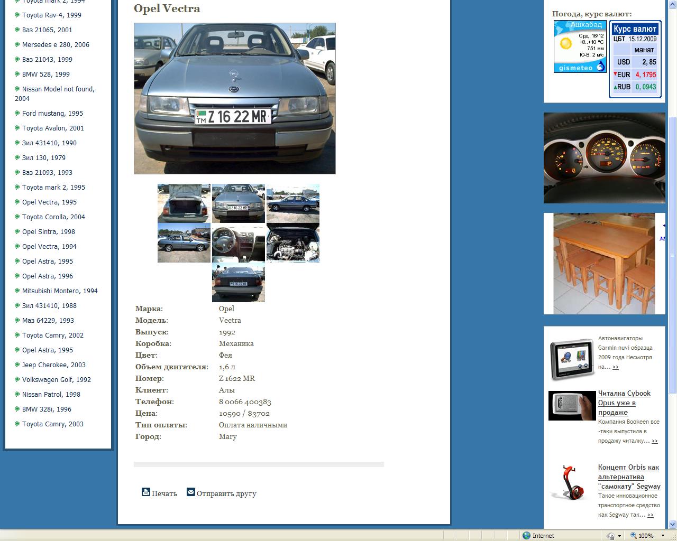This screenshot has width=677, height=541.
Task: Open the Opel Vectra, 1994 listing
Action: (x=49, y=246)
